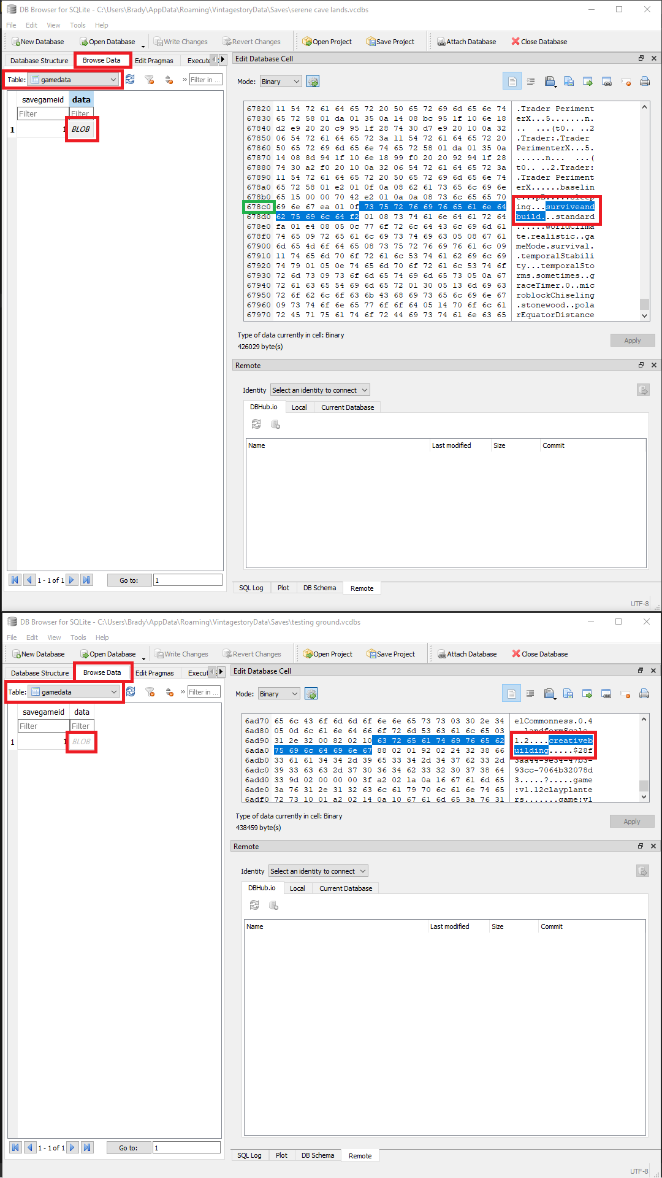Image resolution: width=662 pixels, height=1178 pixels.
Task: Expand 'Select an identity to connect' in top window
Action: pos(320,390)
